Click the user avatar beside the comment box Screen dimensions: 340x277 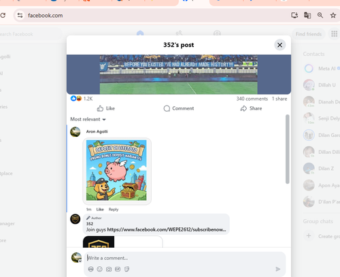tap(76, 258)
